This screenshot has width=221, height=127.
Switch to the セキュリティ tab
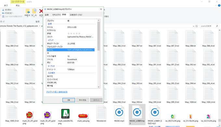tap(56, 15)
